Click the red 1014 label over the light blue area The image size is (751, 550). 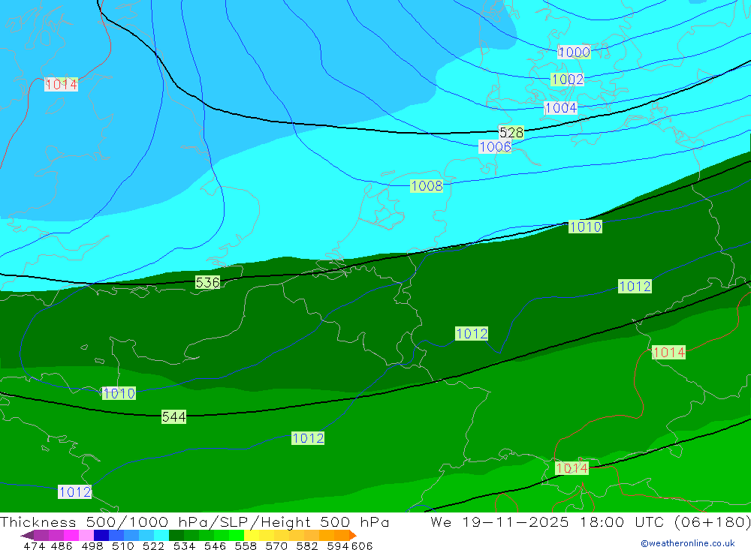[61, 85]
